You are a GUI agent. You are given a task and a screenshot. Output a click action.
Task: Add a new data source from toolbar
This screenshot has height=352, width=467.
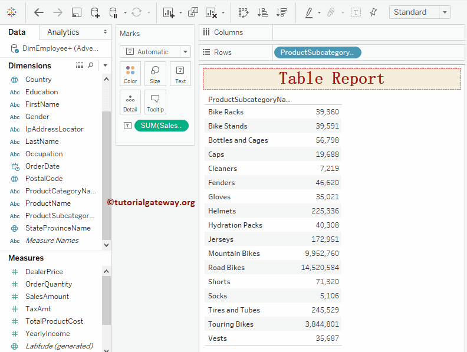point(95,12)
